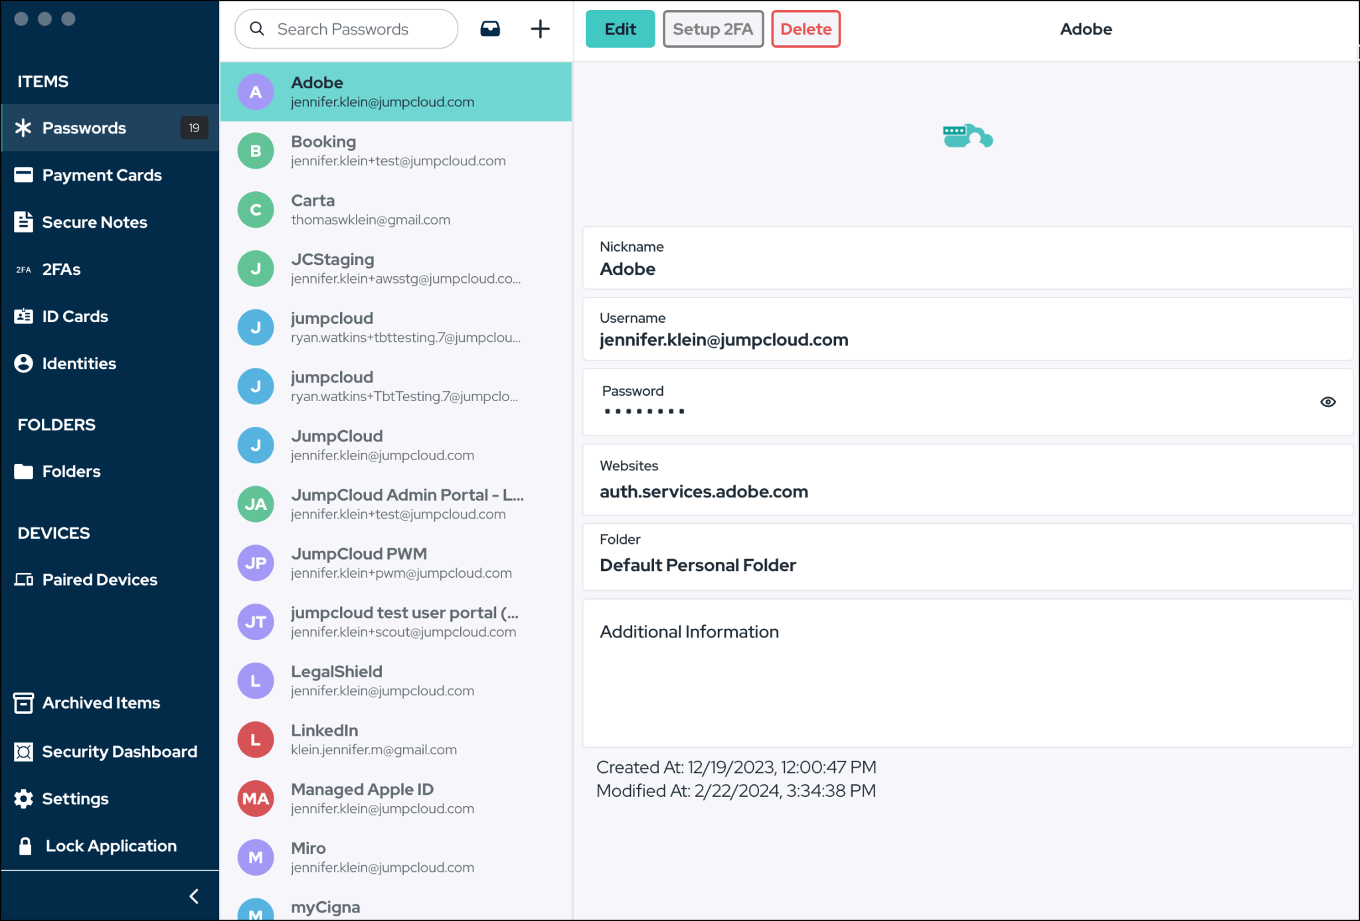Open the Security Dashboard
Image resolution: width=1360 pixels, height=921 pixels.
(x=120, y=751)
